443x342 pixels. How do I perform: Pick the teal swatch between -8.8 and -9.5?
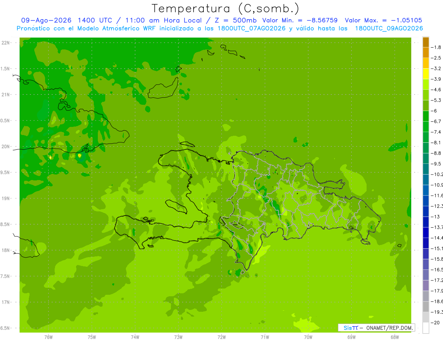[x=426, y=158]
